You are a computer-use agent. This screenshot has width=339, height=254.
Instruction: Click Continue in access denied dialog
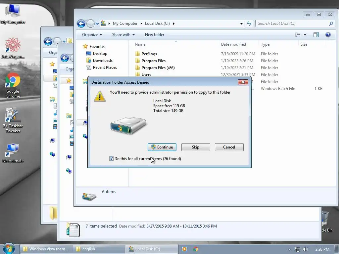[x=162, y=147]
